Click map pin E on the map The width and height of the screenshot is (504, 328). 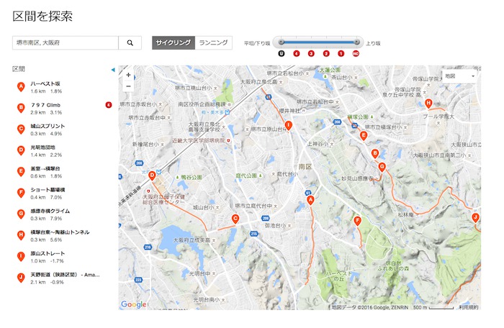[364, 135]
